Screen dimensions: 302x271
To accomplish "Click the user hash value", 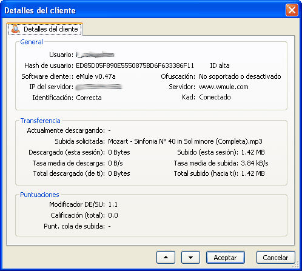I will click(x=135, y=65).
